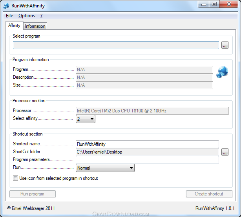The image size is (241, 217).
Task: Click the RunWithAffinity title bar globe icon
Action: point(6,6)
